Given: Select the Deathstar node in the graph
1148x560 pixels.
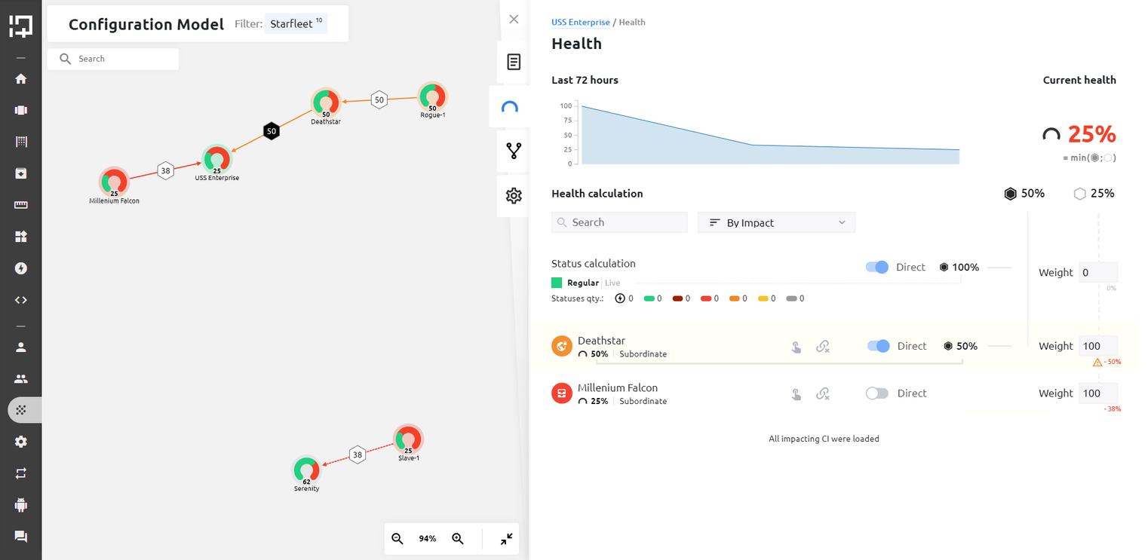Looking at the screenshot, I should (326, 103).
